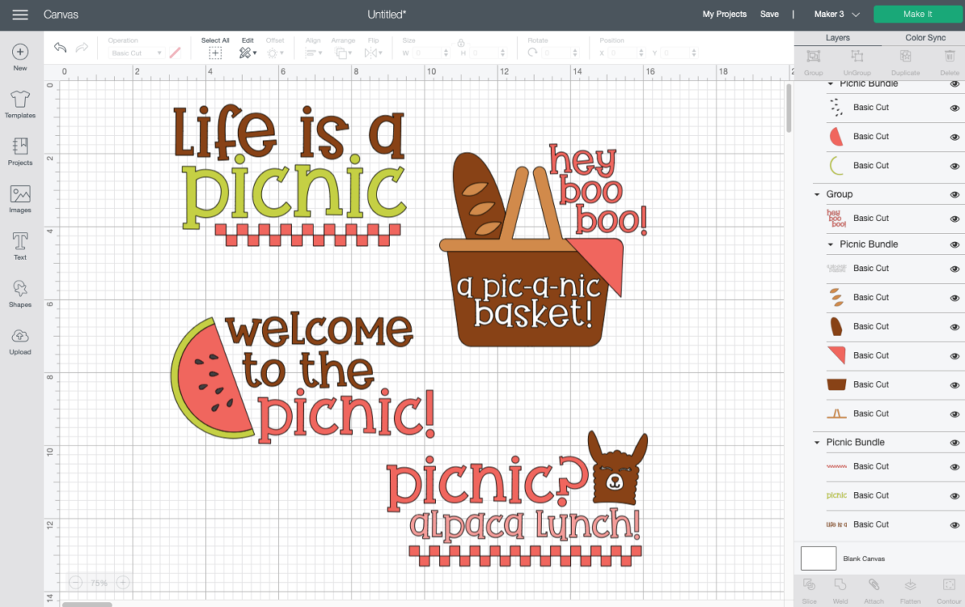Open the hamburger main menu

coord(20,14)
